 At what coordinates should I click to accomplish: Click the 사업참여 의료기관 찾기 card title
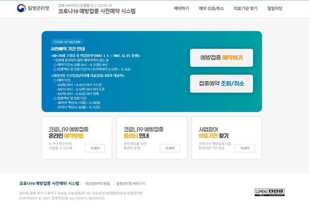213,132
